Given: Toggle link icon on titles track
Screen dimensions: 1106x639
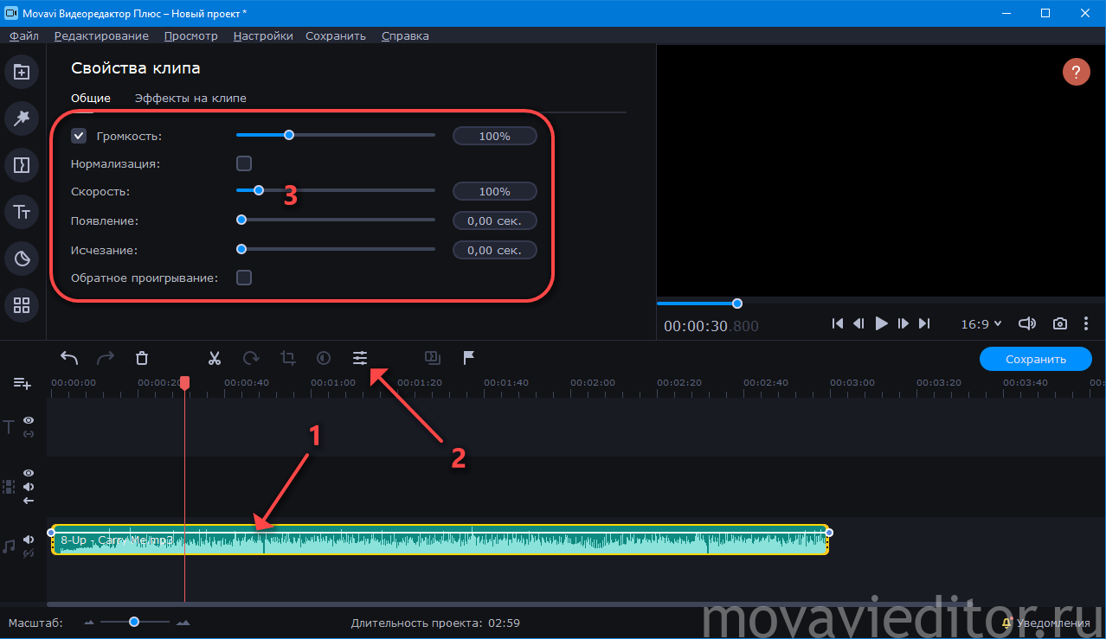Looking at the screenshot, I should pos(29,434).
